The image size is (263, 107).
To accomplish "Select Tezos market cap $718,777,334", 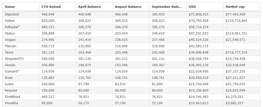I will (x=236, y=52).
